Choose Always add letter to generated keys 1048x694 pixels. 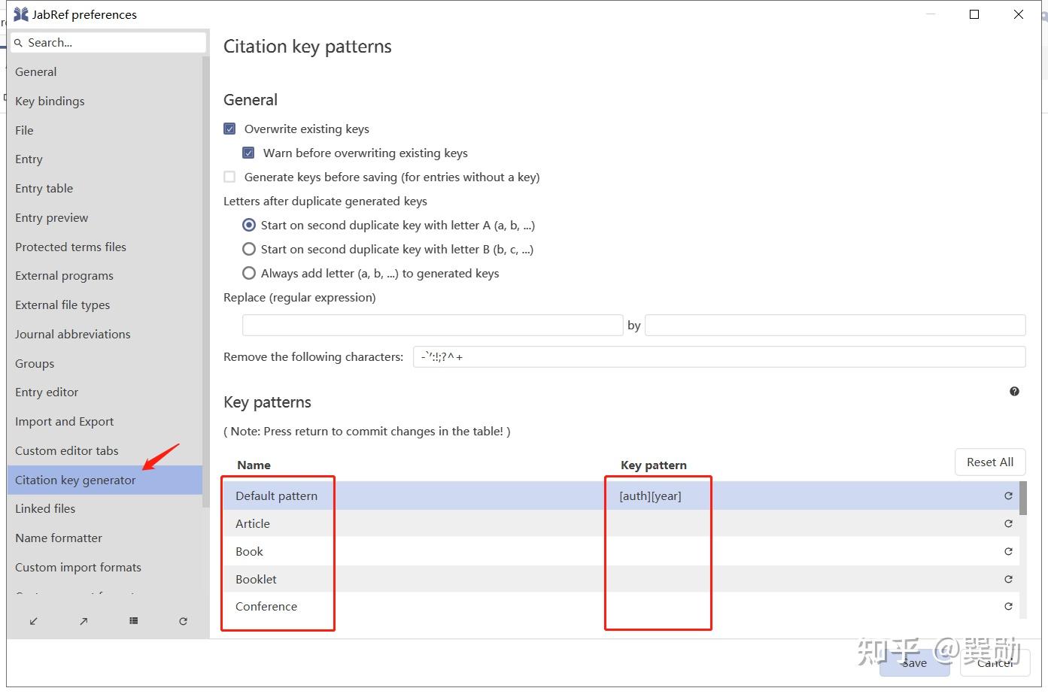click(x=249, y=274)
